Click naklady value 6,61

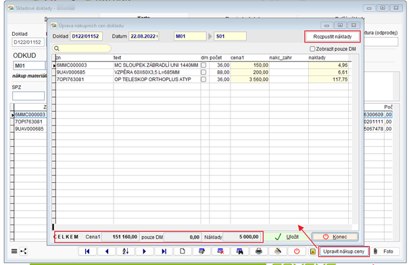coord(329,72)
